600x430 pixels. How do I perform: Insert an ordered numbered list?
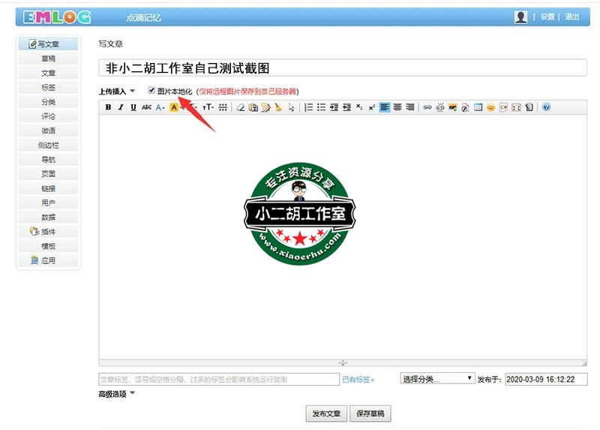[x=308, y=107]
